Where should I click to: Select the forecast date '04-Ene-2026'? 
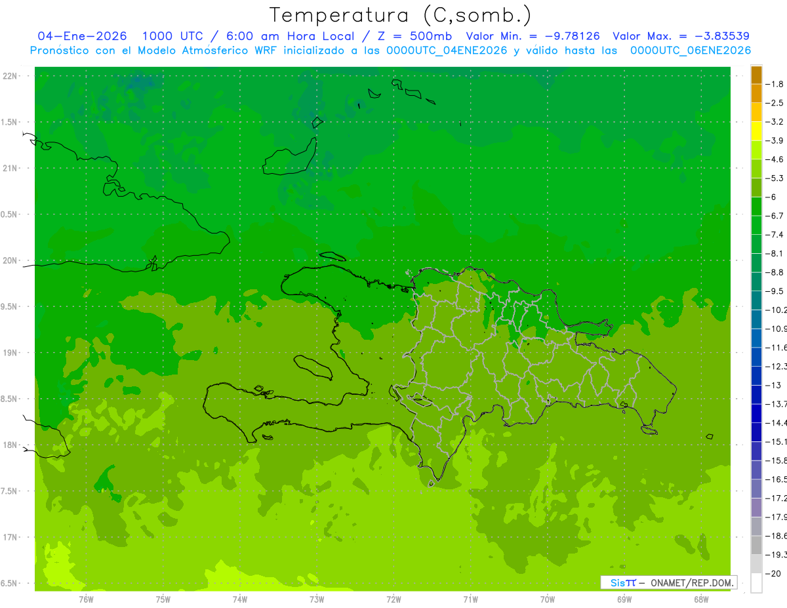pyautogui.click(x=83, y=36)
